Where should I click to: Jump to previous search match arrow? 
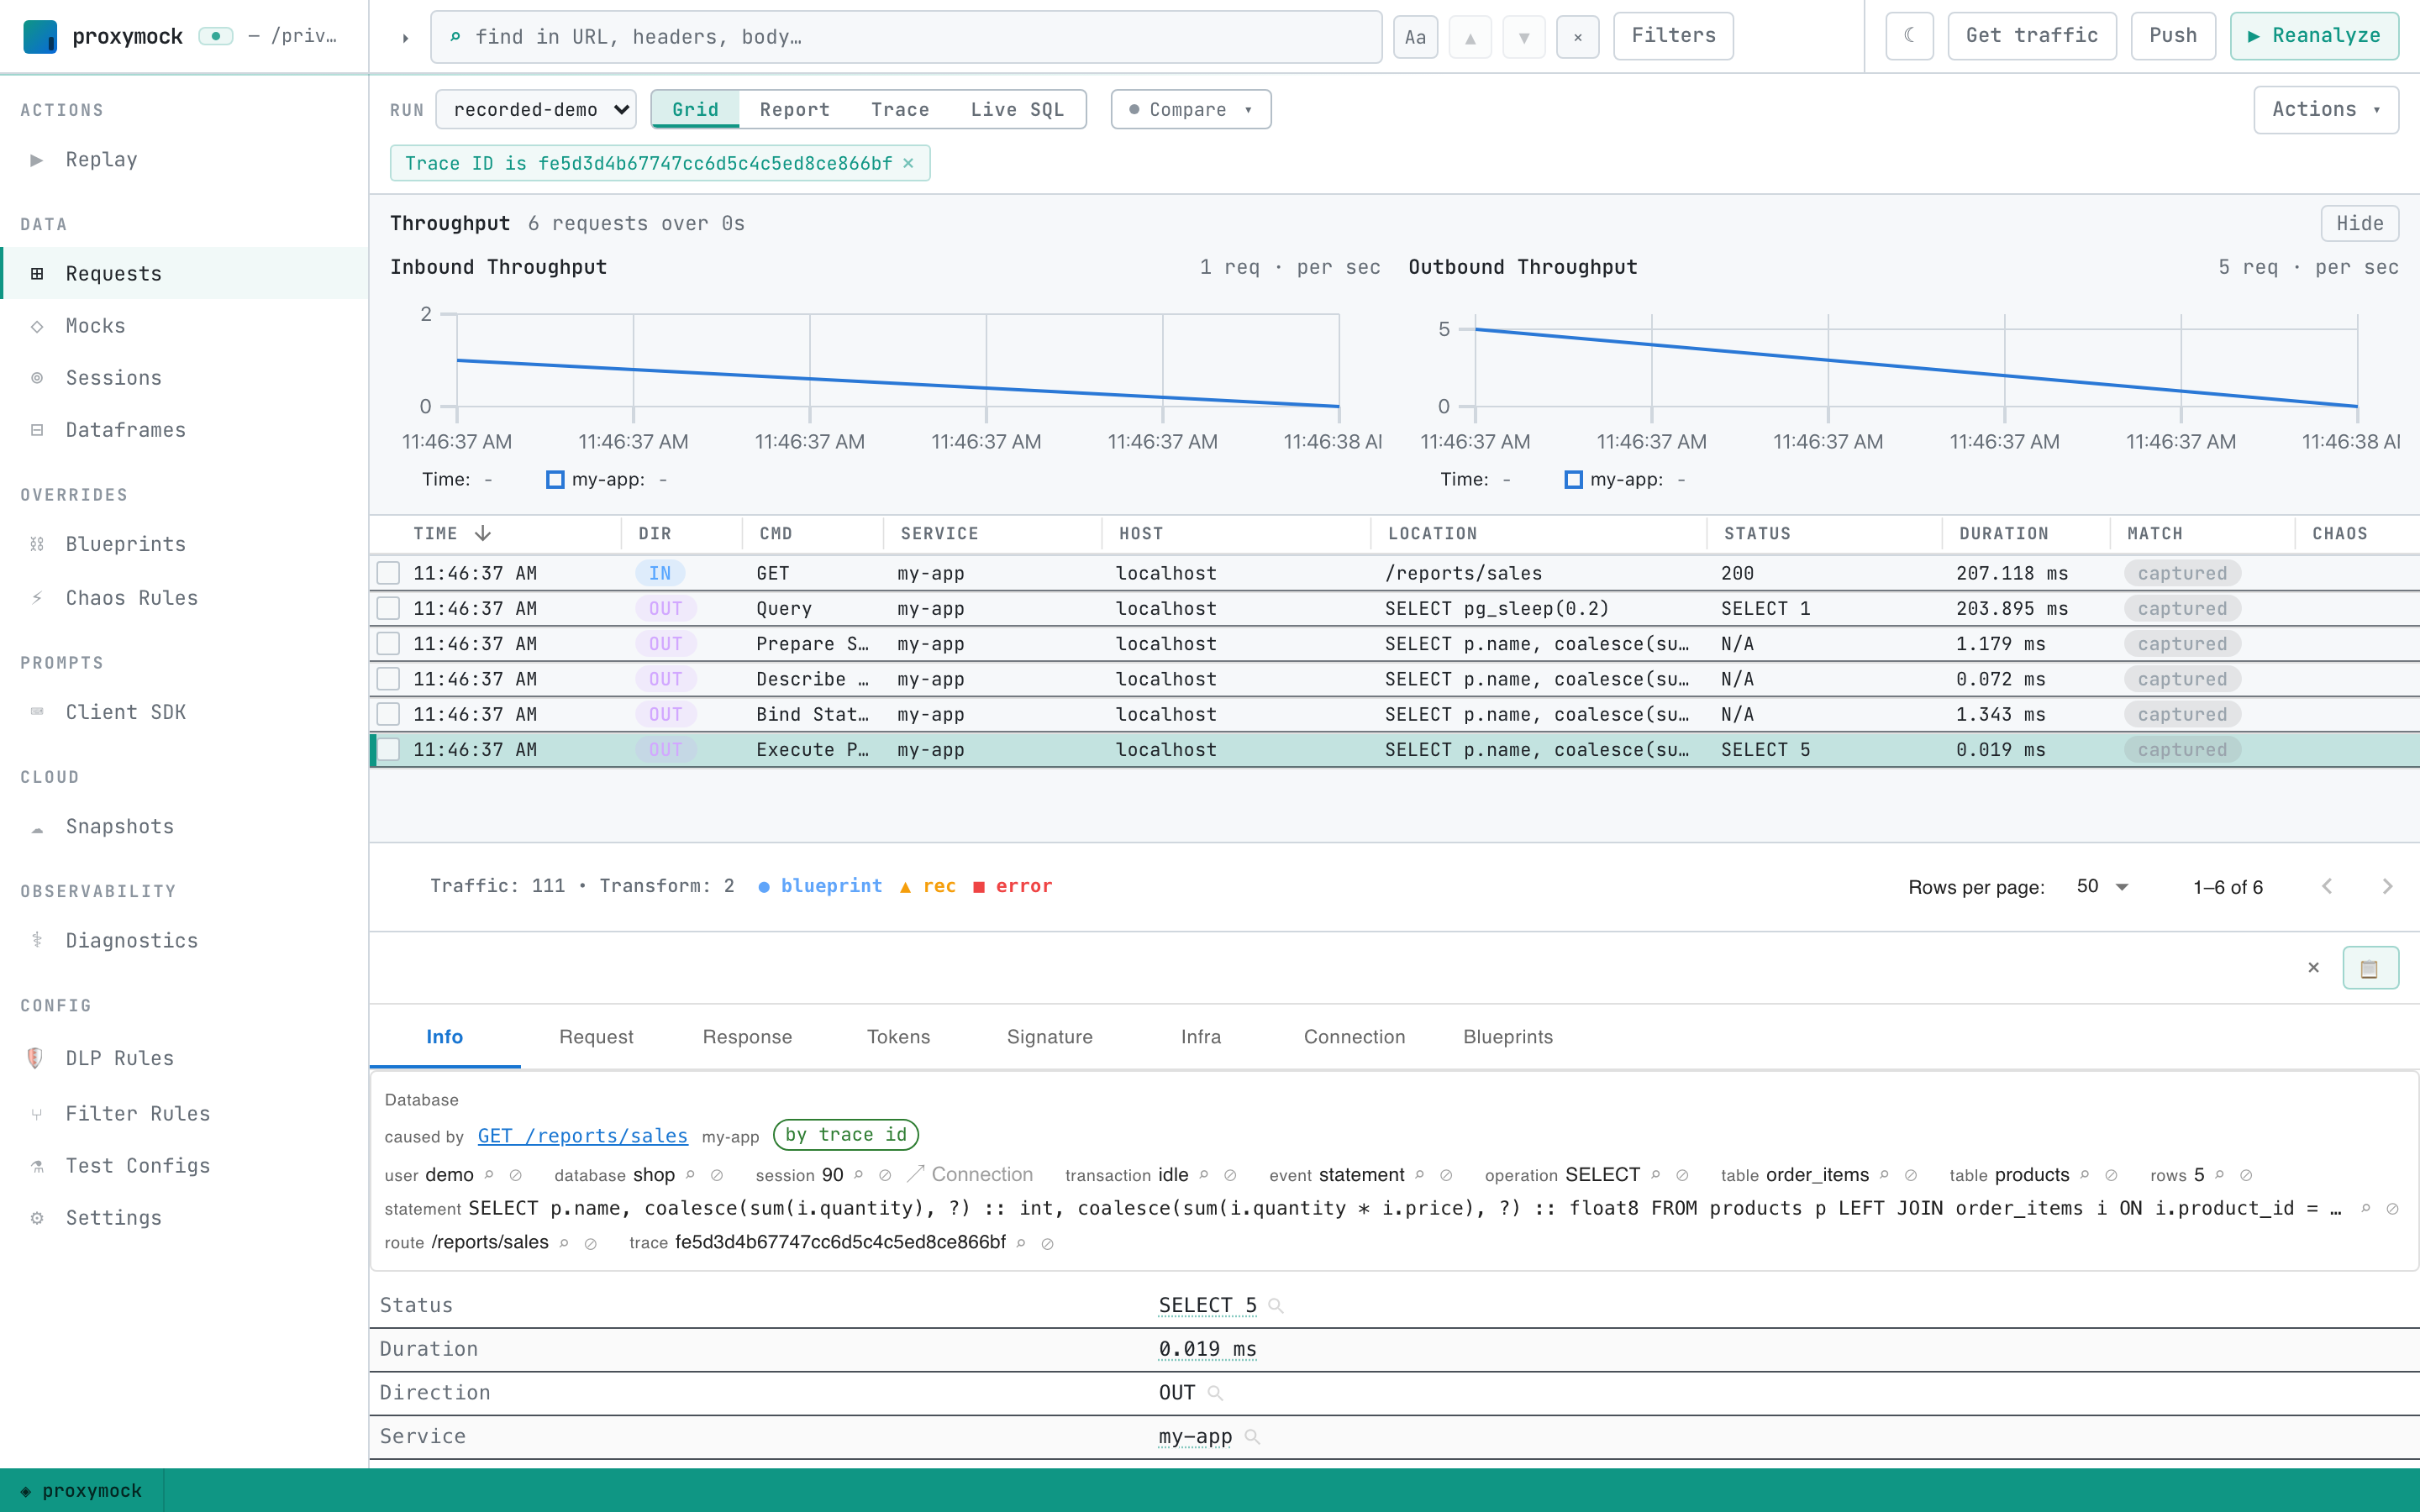coord(1470,37)
